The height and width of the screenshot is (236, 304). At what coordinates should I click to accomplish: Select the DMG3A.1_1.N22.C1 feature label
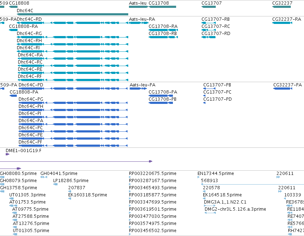[x=225, y=202]
